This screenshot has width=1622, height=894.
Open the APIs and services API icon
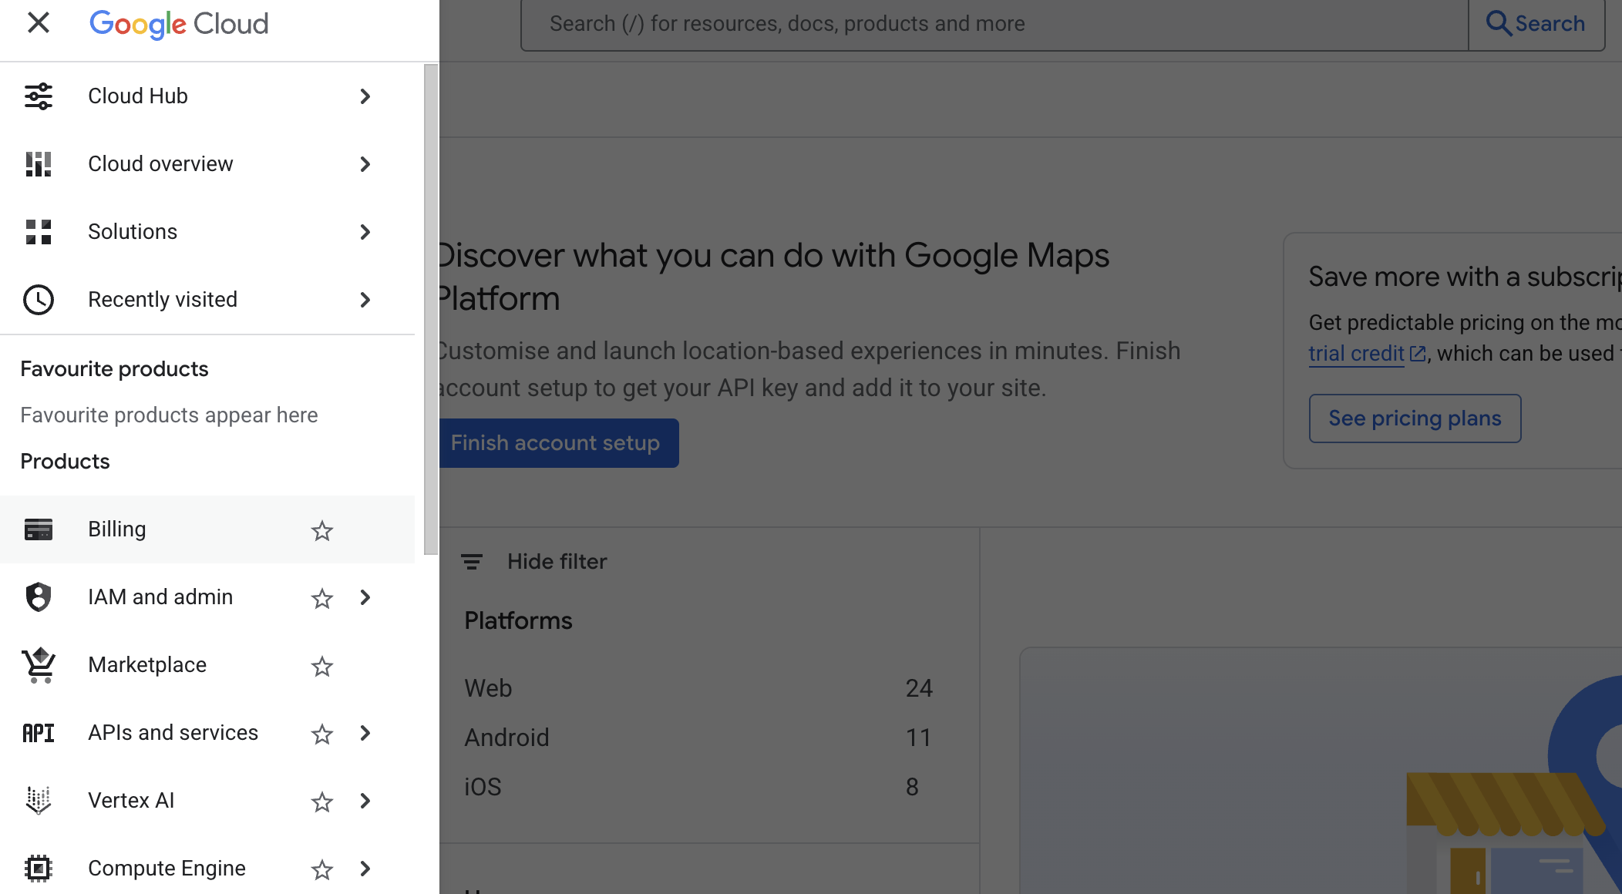click(39, 733)
